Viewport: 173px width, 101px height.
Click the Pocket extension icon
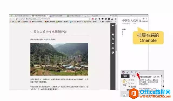(x=106, y=19)
